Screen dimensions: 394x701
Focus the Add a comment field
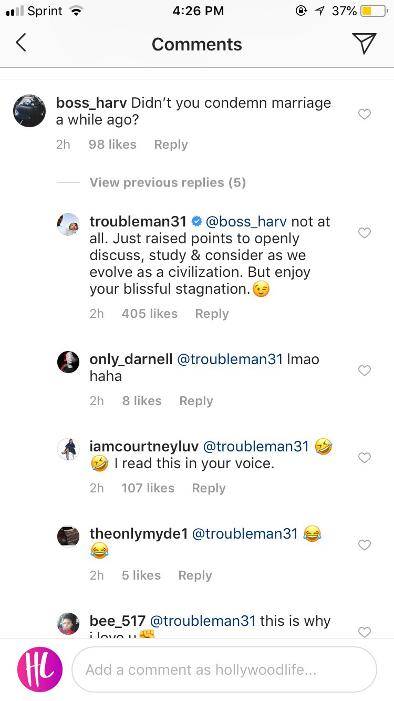tap(224, 669)
